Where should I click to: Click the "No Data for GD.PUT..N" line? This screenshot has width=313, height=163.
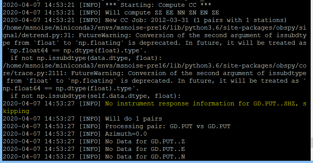(x=145, y=157)
